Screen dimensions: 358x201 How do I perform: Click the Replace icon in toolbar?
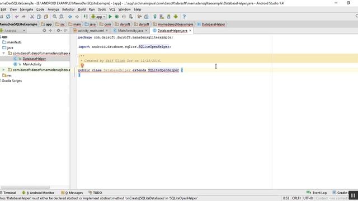[x=62, y=17]
